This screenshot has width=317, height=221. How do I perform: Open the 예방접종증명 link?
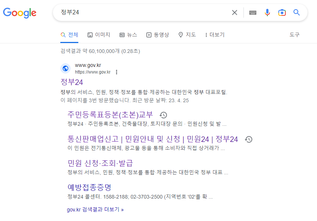(89, 188)
